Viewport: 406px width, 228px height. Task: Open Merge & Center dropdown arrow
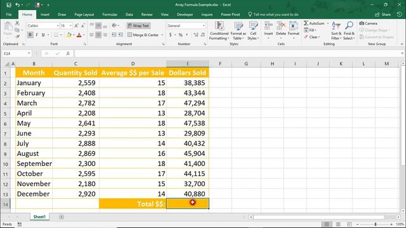pyautogui.click(x=162, y=35)
